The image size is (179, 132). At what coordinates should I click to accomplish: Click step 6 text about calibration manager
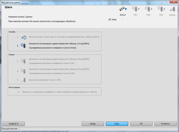60,92
